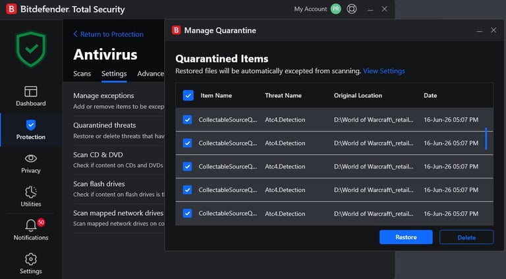Screen dimensions: 506x279
Task: Switch to the Advanced tab
Action: pos(150,74)
